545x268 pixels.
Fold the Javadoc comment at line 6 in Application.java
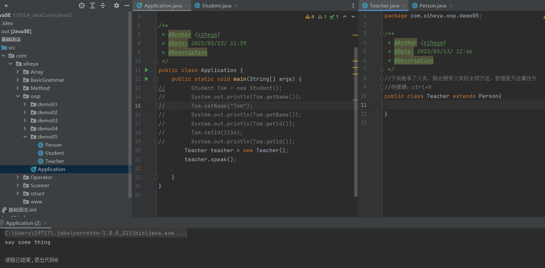click(x=156, y=26)
